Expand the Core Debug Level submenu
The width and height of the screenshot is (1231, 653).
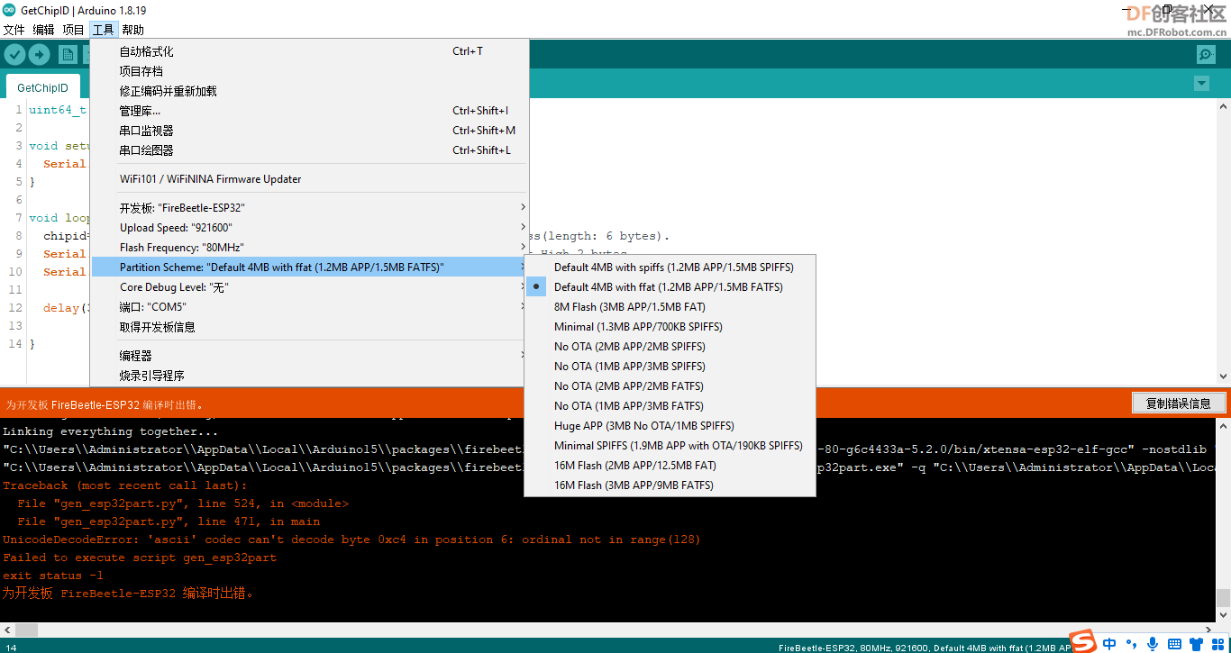click(308, 287)
